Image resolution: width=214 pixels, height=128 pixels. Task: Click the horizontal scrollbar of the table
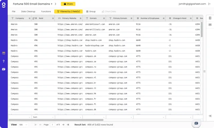56,120
